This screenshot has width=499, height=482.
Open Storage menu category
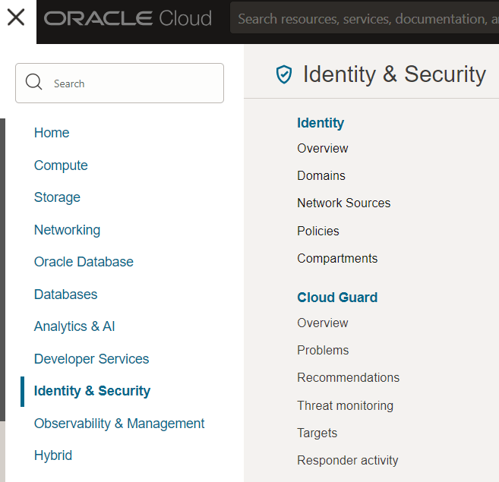pos(57,197)
